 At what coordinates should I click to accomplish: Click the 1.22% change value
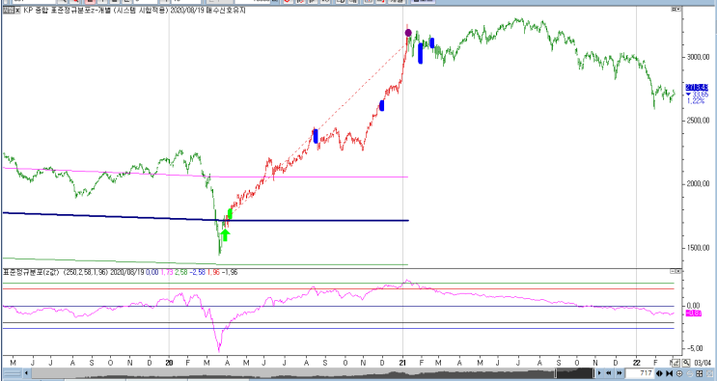click(x=696, y=101)
